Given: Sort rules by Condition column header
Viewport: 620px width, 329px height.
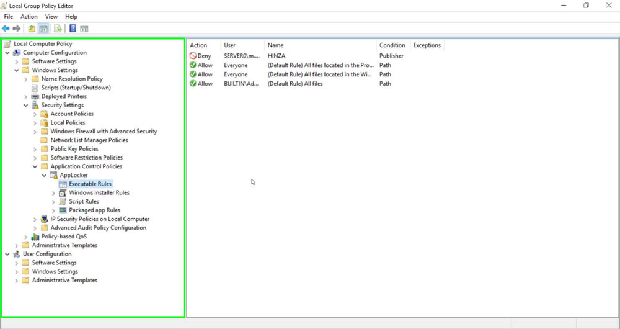Looking at the screenshot, I should (x=392, y=45).
